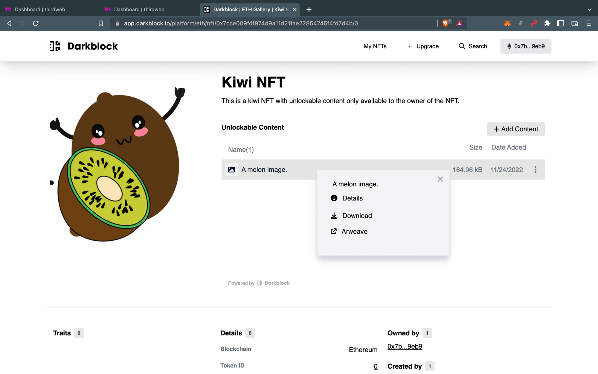The width and height of the screenshot is (598, 374).
Task: Open the three-dot menu for A melon image
Action: (x=535, y=170)
